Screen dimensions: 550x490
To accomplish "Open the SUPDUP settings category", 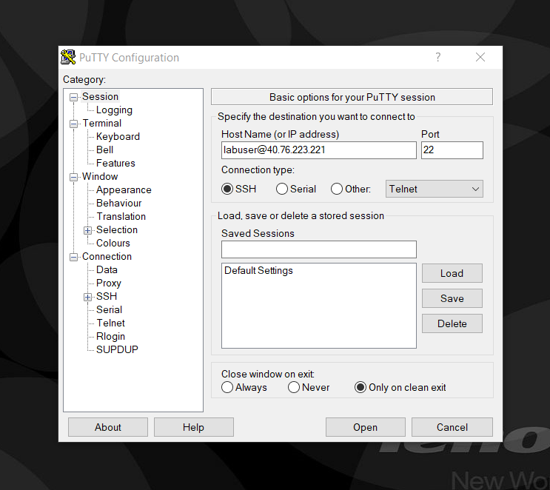I will [x=117, y=349].
